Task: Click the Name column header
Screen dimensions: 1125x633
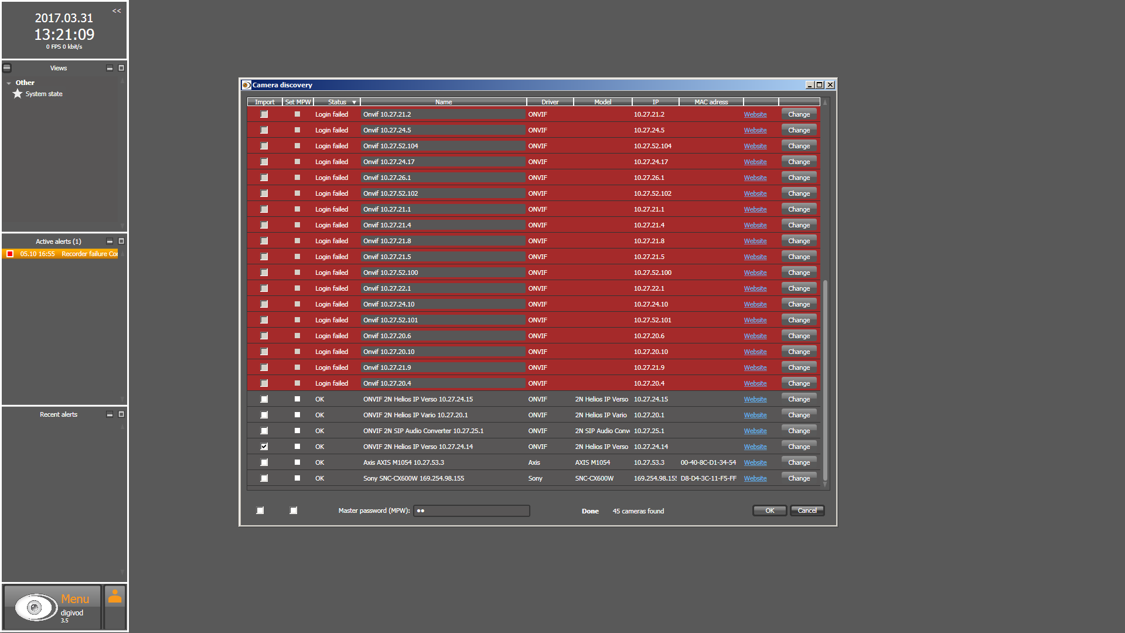Action: pyautogui.click(x=443, y=102)
